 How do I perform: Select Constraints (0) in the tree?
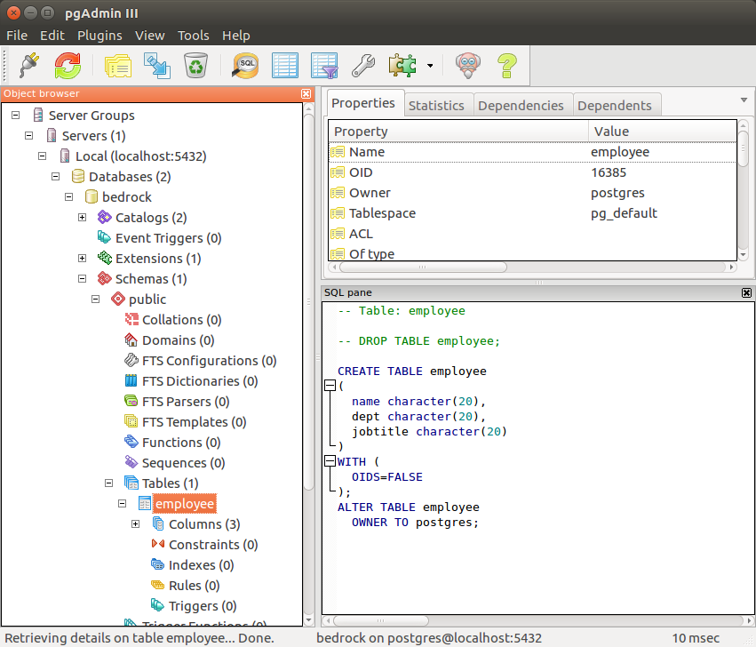point(212,545)
